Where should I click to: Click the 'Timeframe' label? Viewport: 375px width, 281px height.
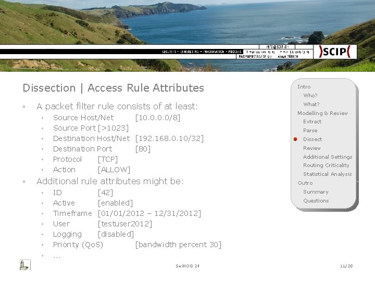click(72, 213)
